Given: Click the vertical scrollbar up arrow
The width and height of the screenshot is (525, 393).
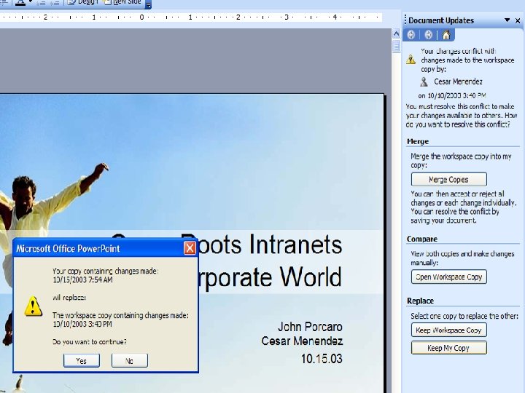Looking at the screenshot, I should click(397, 33).
